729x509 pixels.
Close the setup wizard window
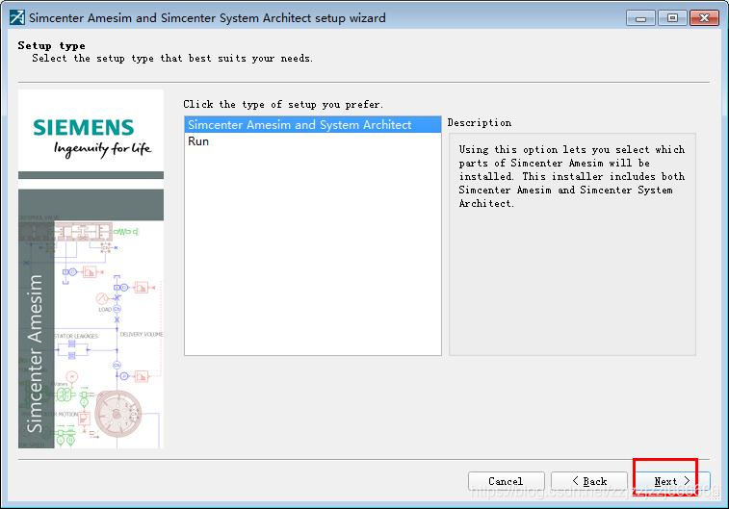point(704,18)
